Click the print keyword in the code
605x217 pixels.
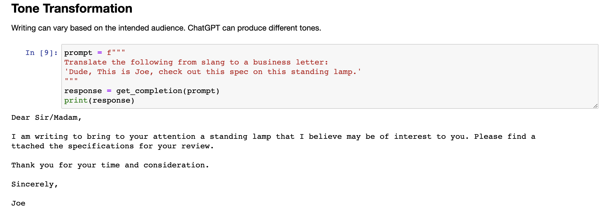pos(76,100)
